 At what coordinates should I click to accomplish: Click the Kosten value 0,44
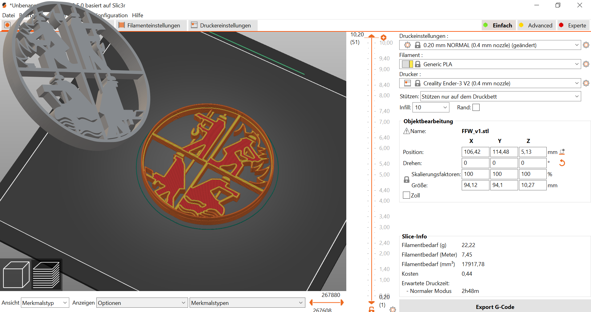[x=467, y=274]
